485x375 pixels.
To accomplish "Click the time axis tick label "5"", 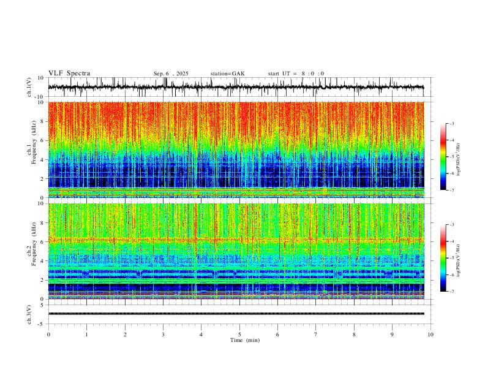I will pos(239,335).
